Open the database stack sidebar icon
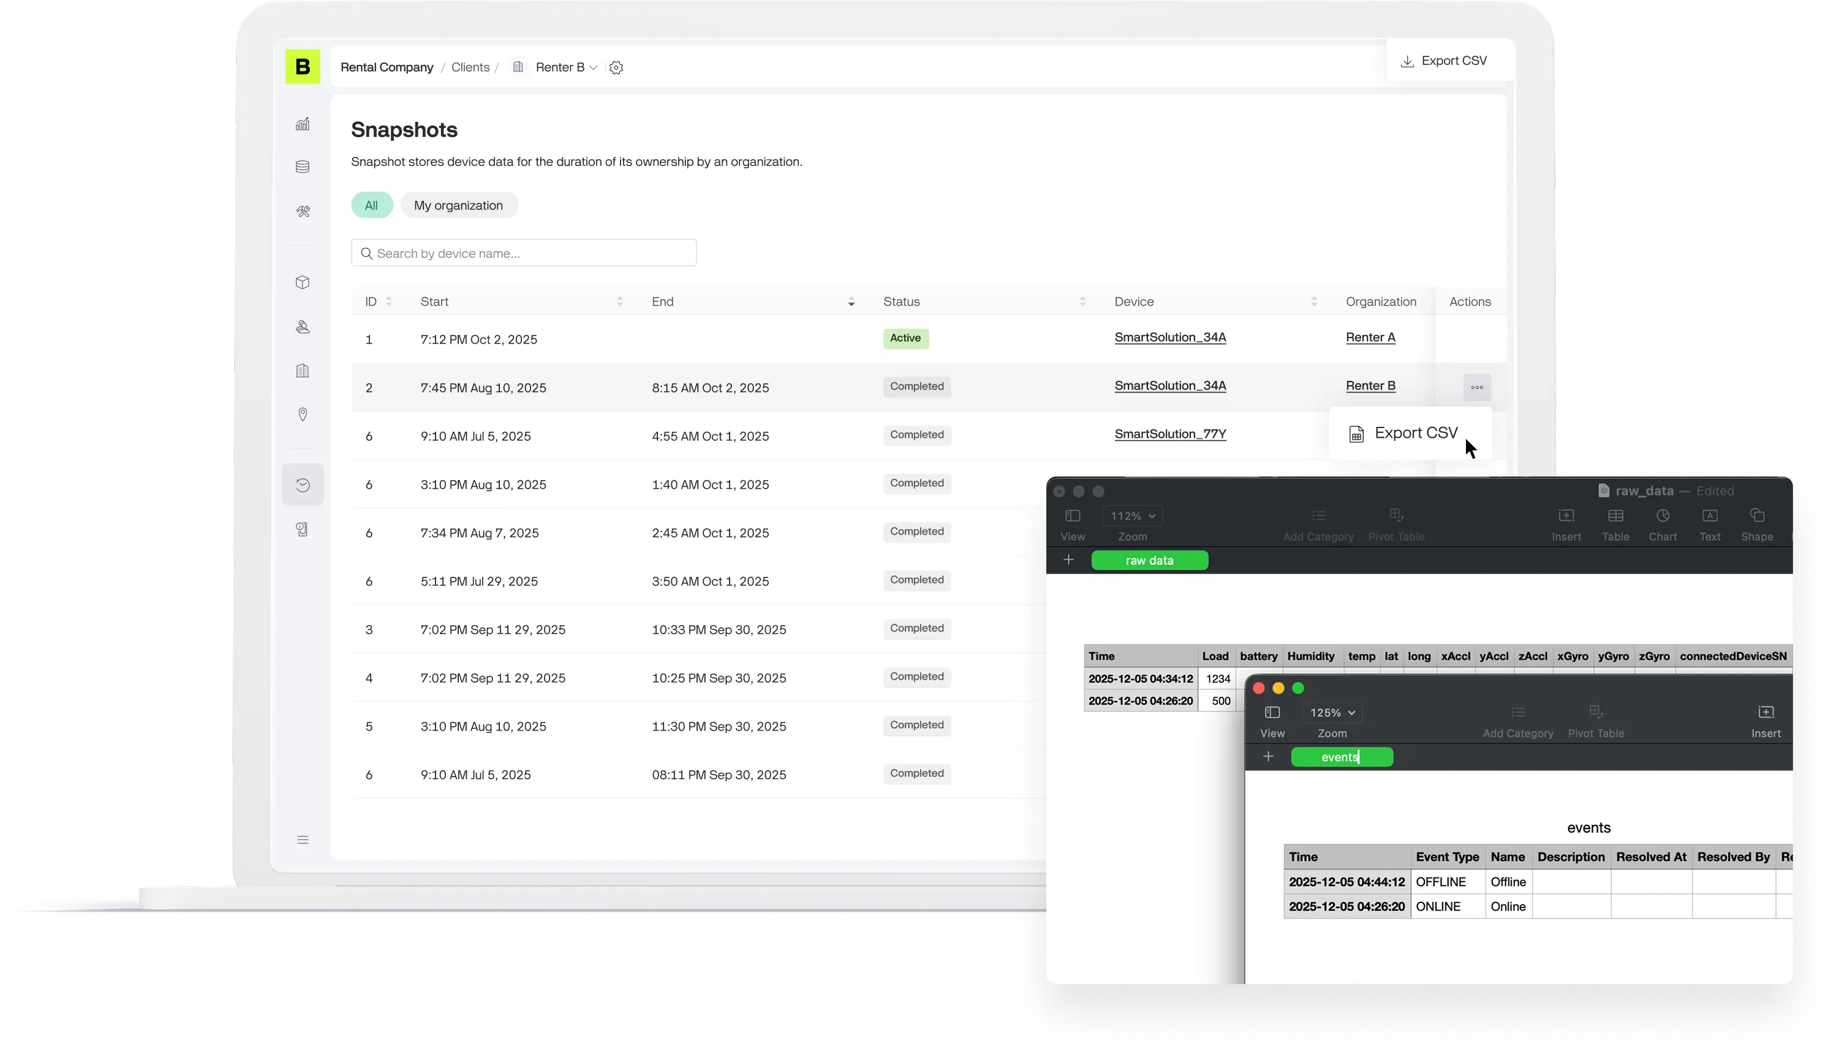 coord(303,167)
